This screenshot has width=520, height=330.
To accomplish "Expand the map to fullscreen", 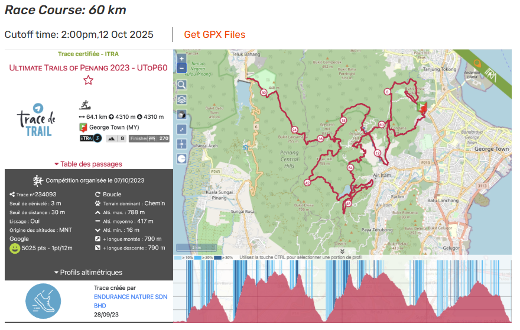I will 181,129.
